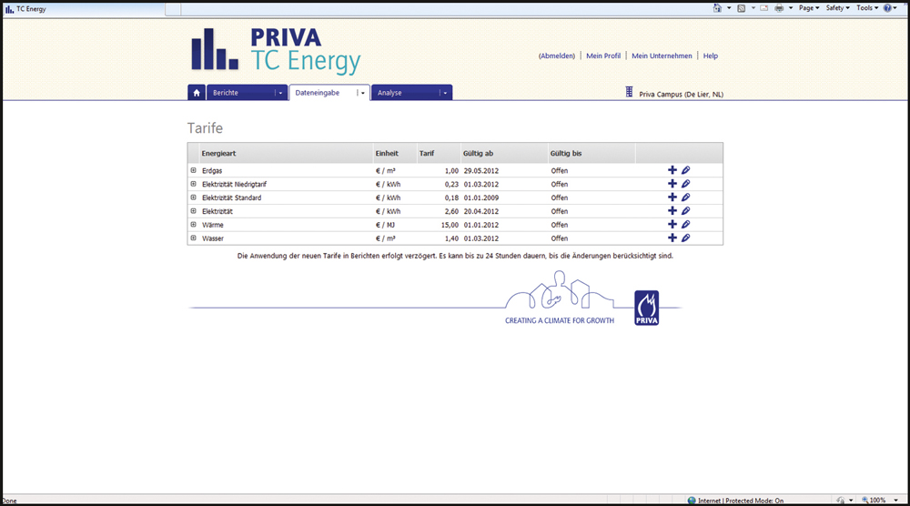Viewport: 910px width, 506px height.
Task: Edit the Wasser tariff
Action: 686,238
